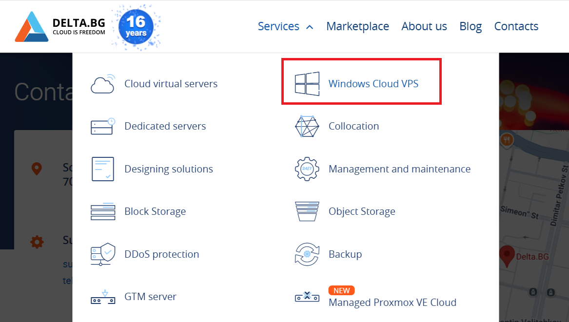Click the orange NEW badge
This screenshot has height=322, width=569.
tap(341, 290)
